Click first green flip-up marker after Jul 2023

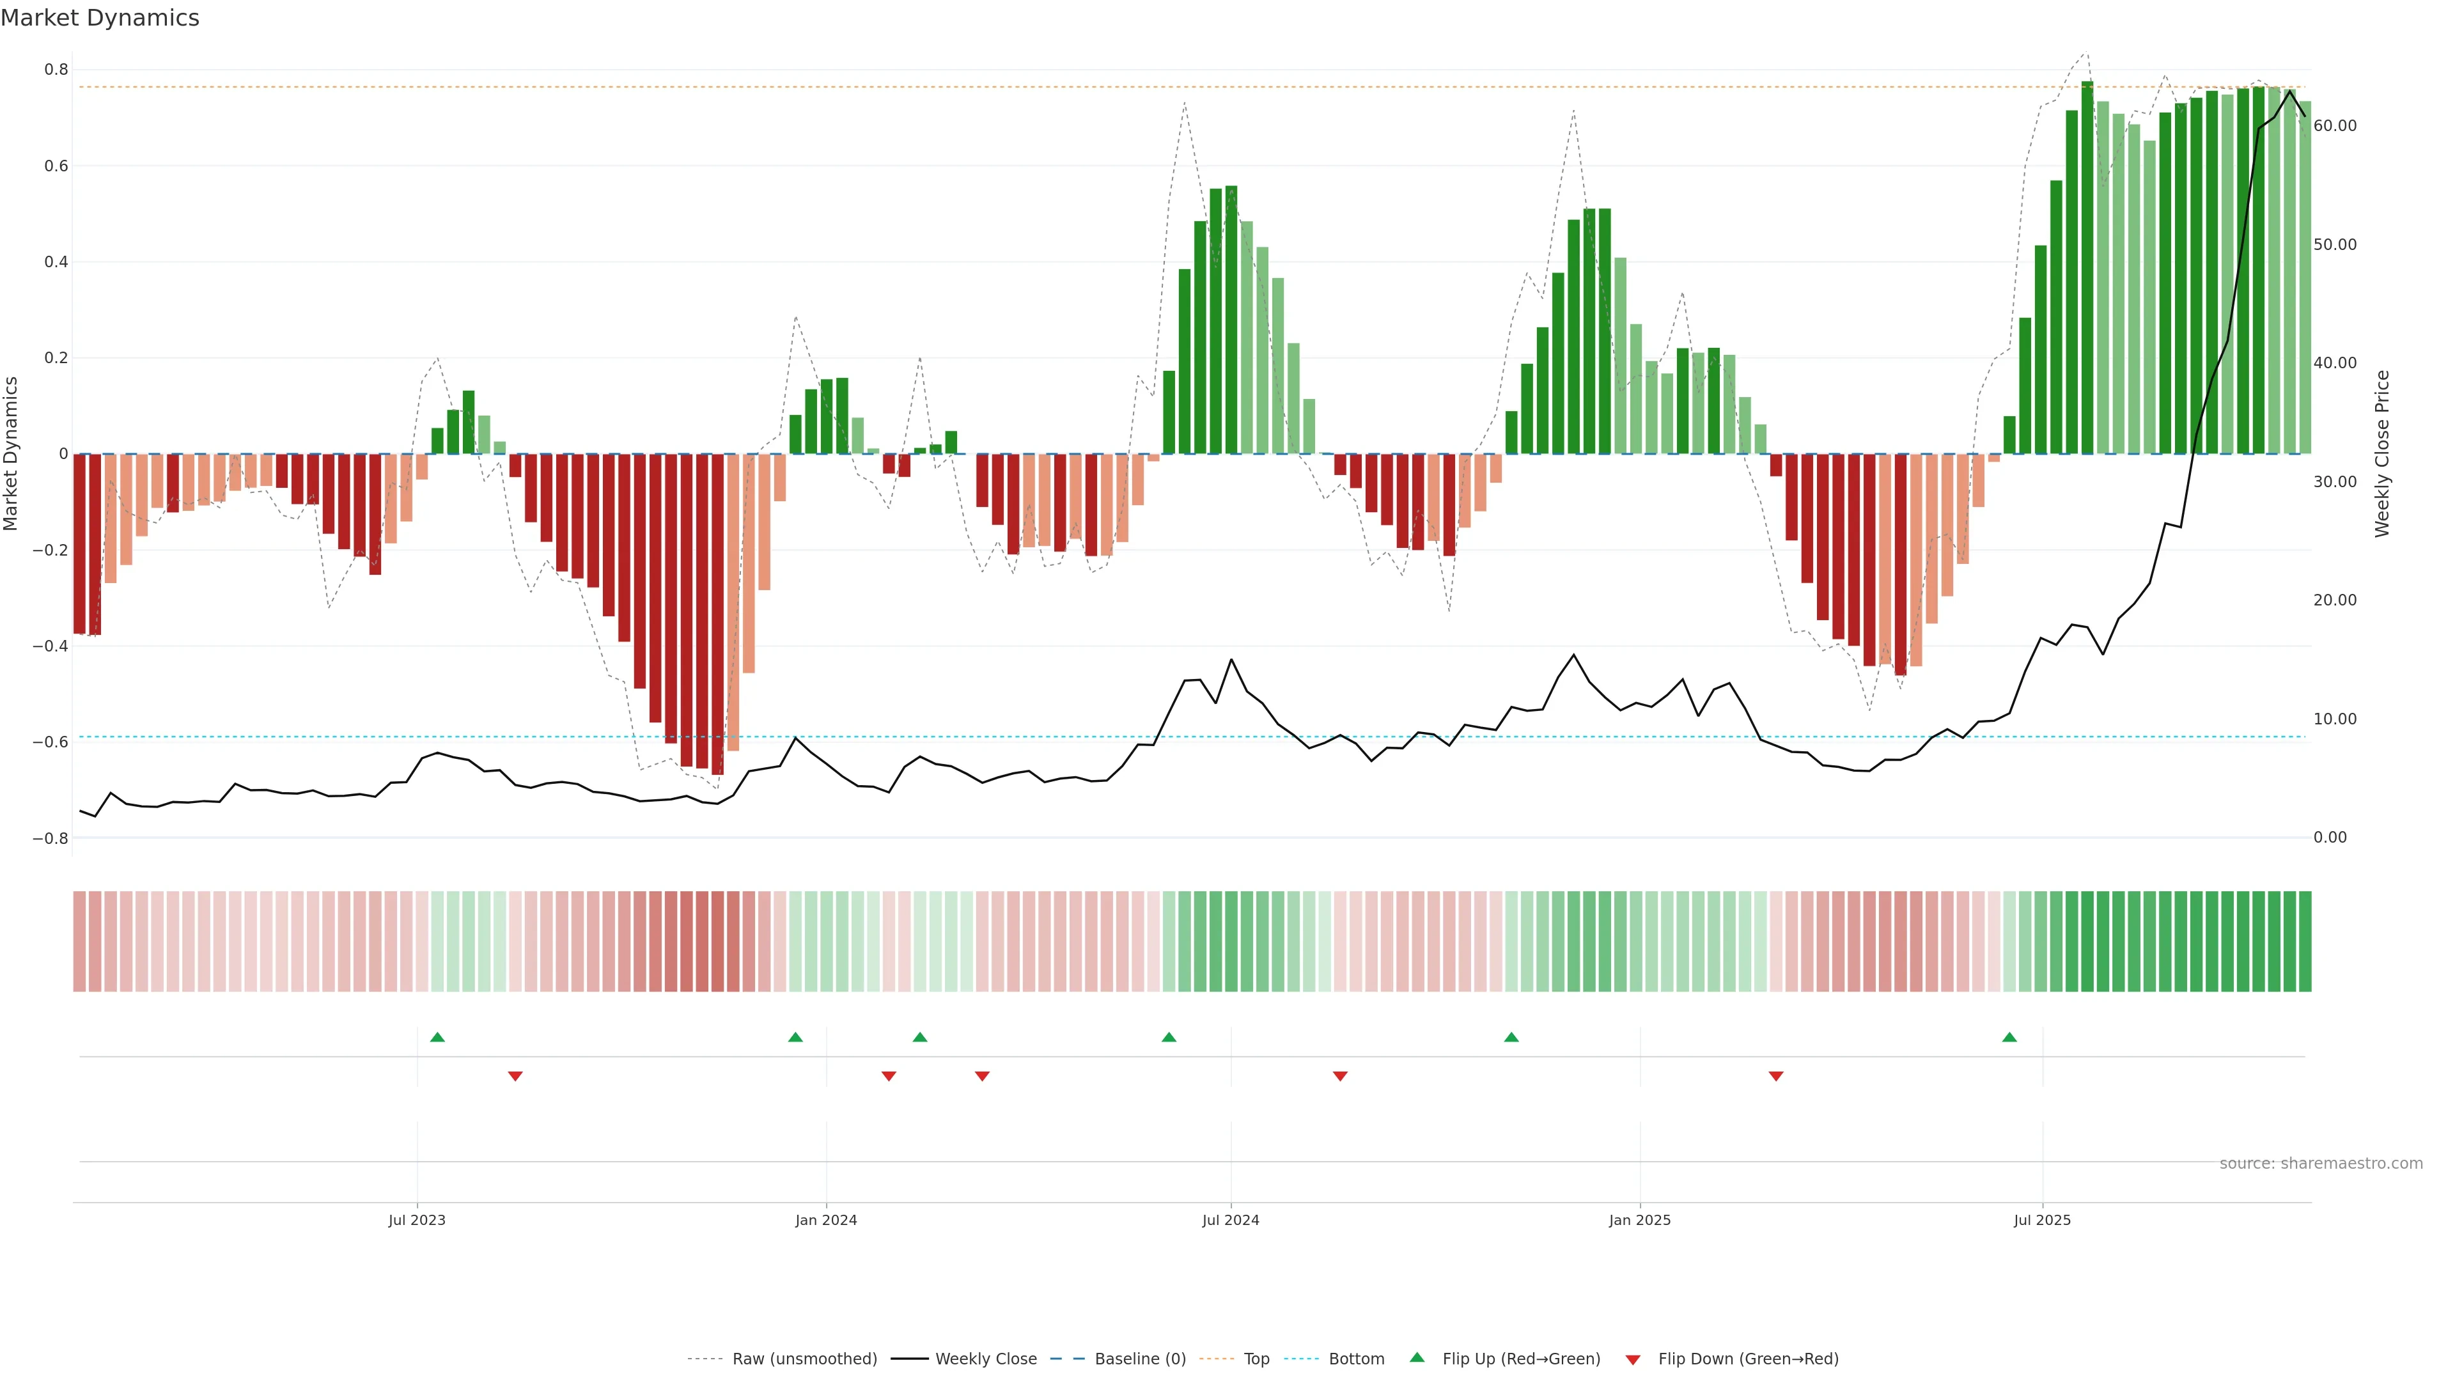[x=437, y=1037]
